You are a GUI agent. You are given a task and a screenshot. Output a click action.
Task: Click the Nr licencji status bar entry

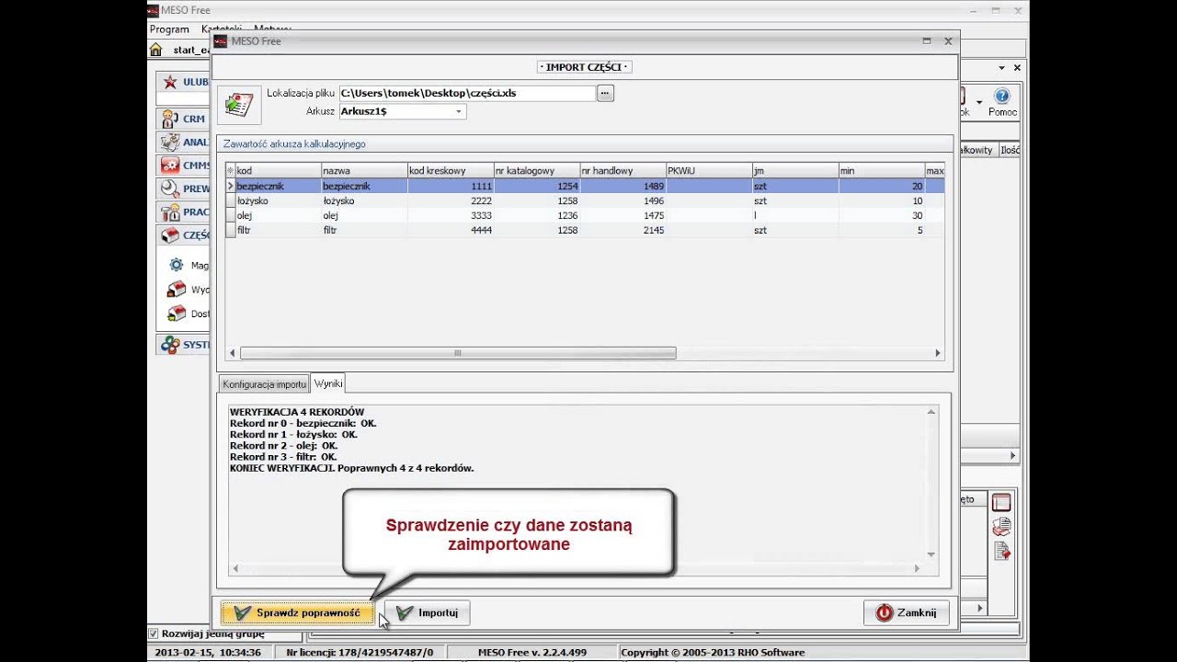coord(360,653)
